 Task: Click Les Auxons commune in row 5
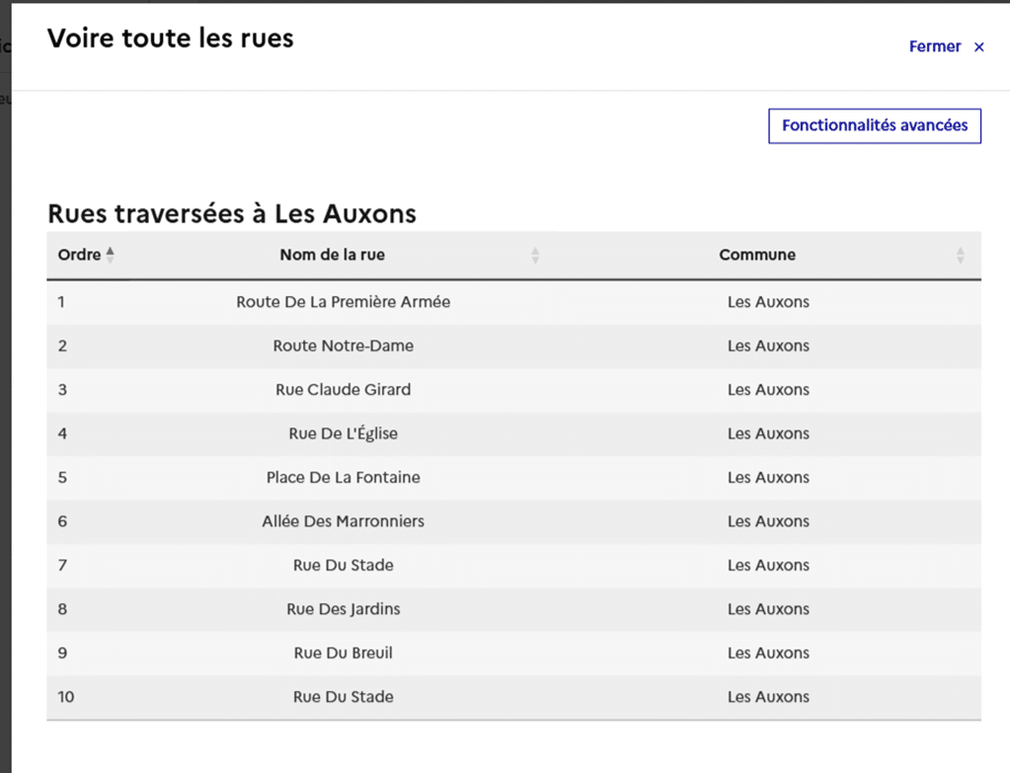coord(768,478)
